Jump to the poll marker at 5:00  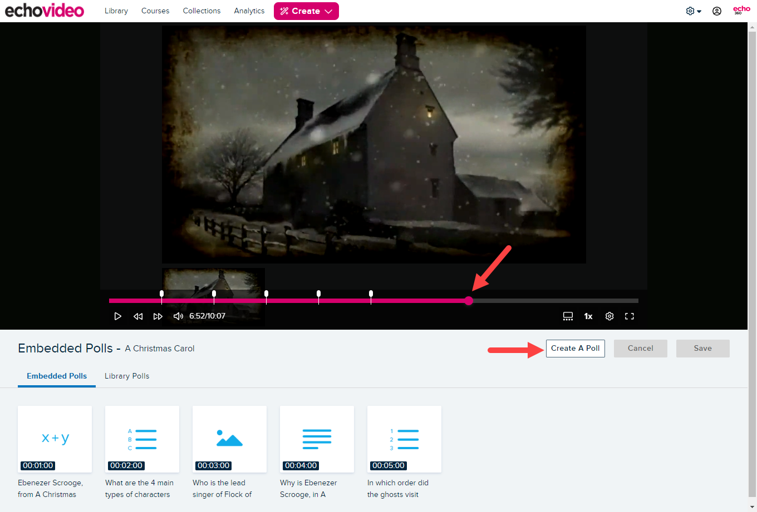(x=371, y=294)
